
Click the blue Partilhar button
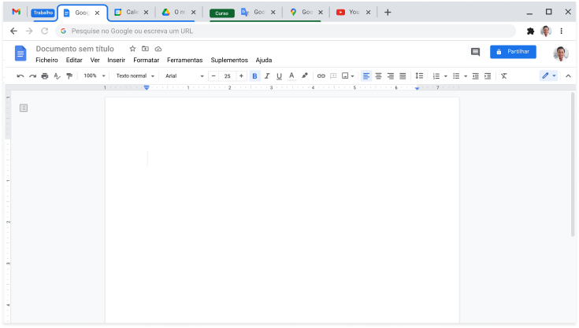click(513, 52)
